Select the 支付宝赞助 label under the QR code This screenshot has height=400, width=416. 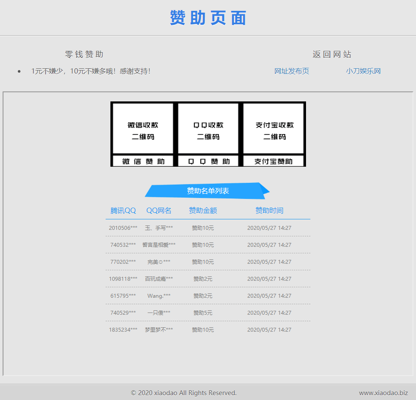273,161
